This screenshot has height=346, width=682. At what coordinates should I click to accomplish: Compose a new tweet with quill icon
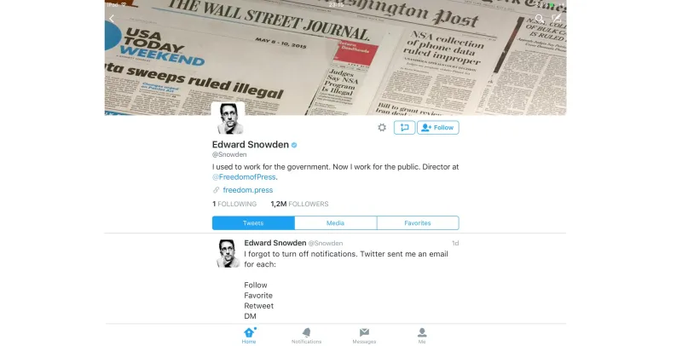(557, 18)
